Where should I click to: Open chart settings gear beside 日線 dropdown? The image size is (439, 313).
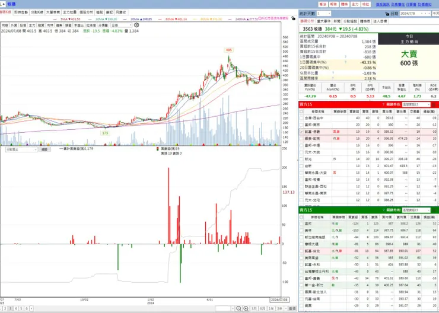[x=136, y=25]
